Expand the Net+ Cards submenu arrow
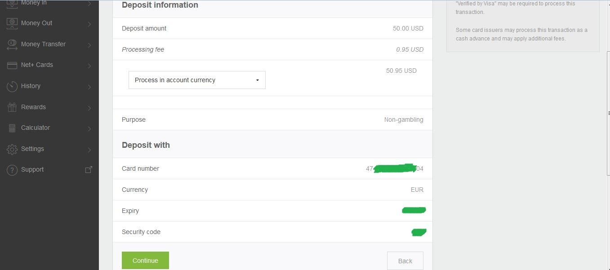 coord(89,66)
